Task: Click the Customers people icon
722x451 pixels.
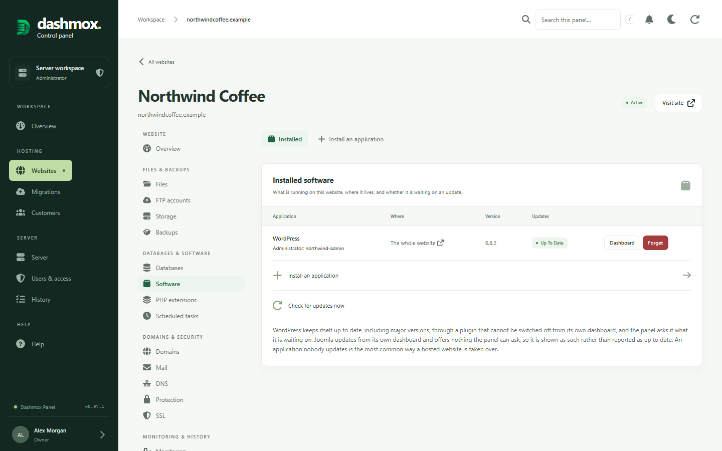Action: coord(21,213)
